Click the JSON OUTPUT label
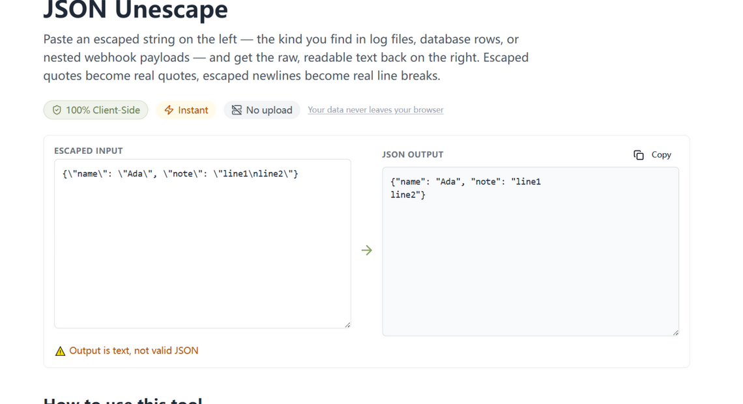This screenshot has height=404, width=743. pos(413,154)
